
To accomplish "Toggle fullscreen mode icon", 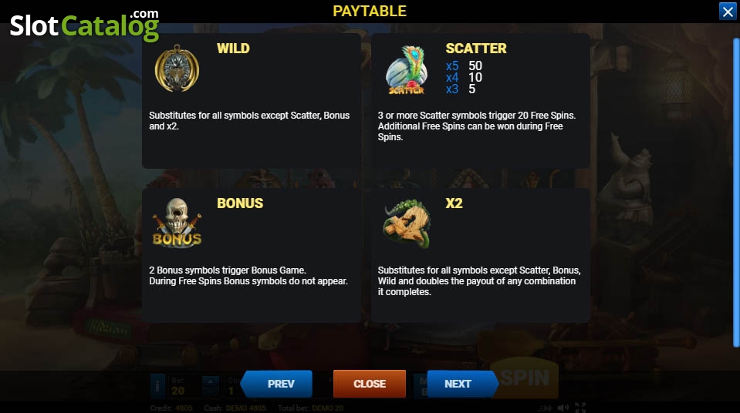I will [580, 408].
